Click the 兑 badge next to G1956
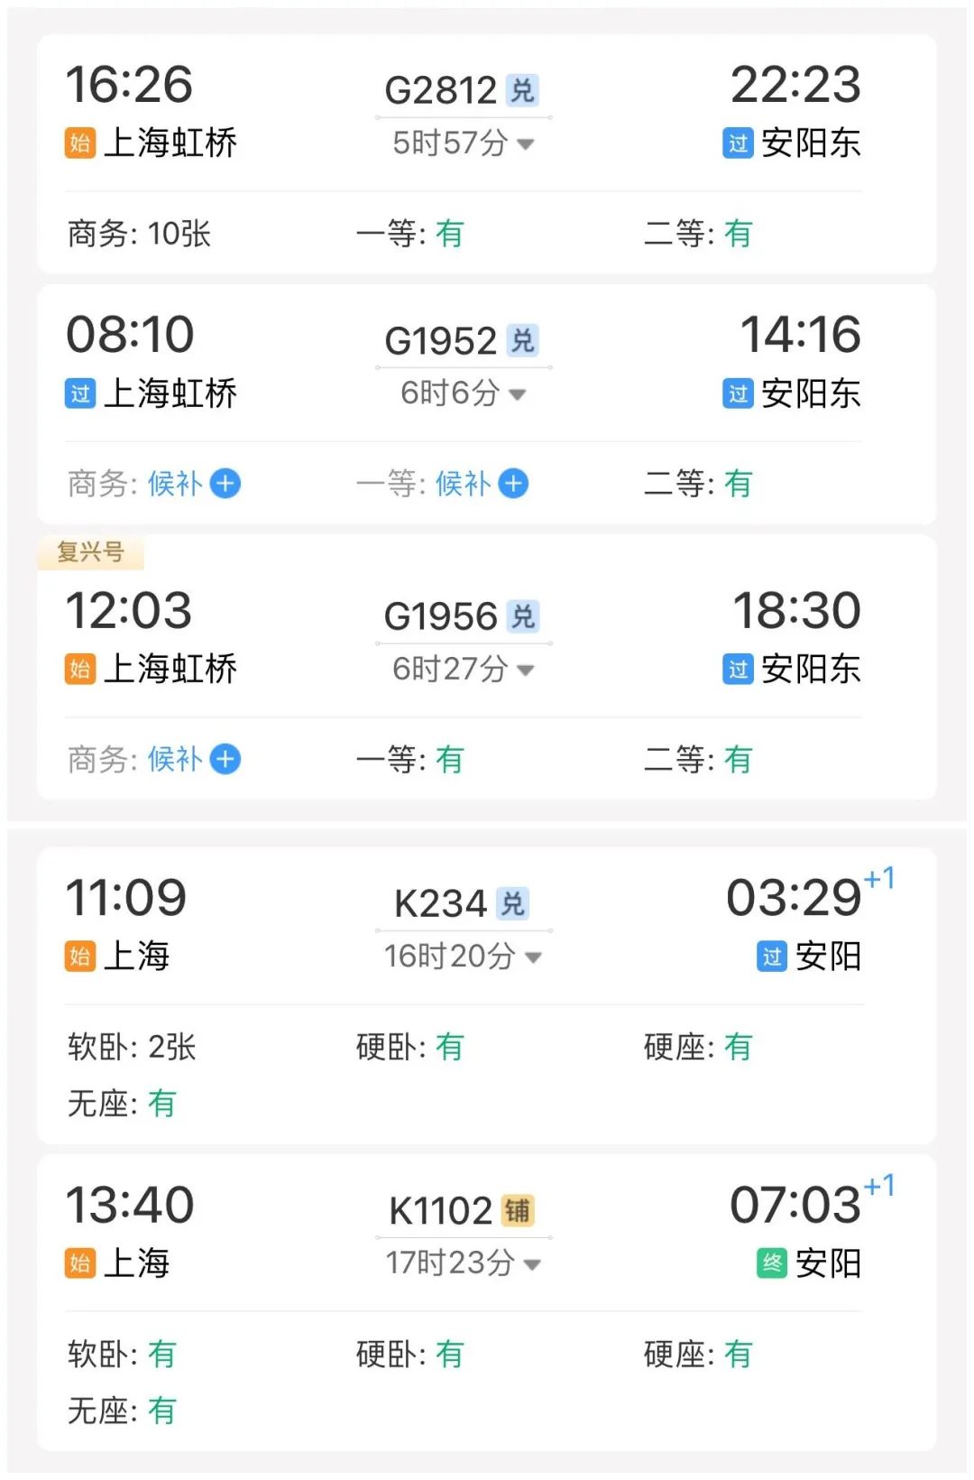Image resolution: width=974 pixels, height=1480 pixels. pyautogui.click(x=522, y=616)
